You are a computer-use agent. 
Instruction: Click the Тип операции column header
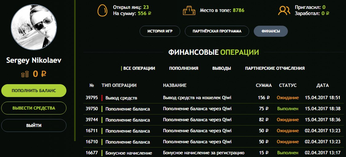pos(119,85)
